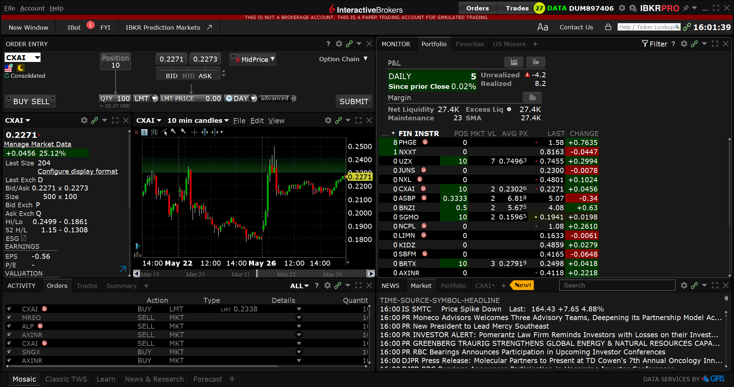The image size is (734, 387).
Task: Enable the MidPrice order preset
Action: tap(253, 59)
